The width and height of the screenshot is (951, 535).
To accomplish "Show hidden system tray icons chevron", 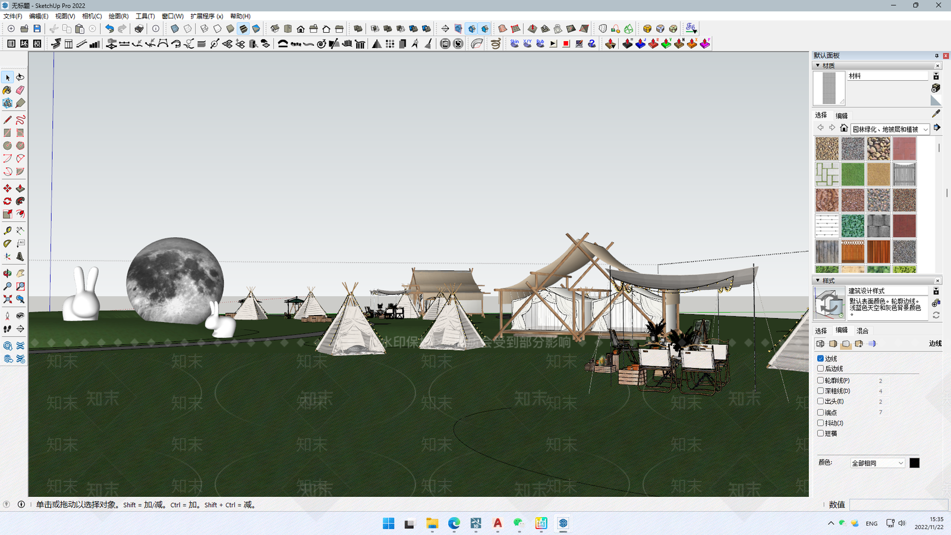I will [x=830, y=523].
